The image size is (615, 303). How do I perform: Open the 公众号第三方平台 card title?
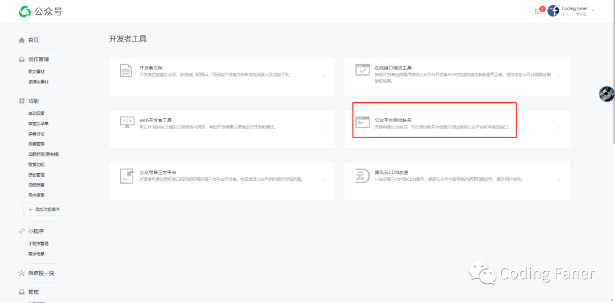(158, 172)
